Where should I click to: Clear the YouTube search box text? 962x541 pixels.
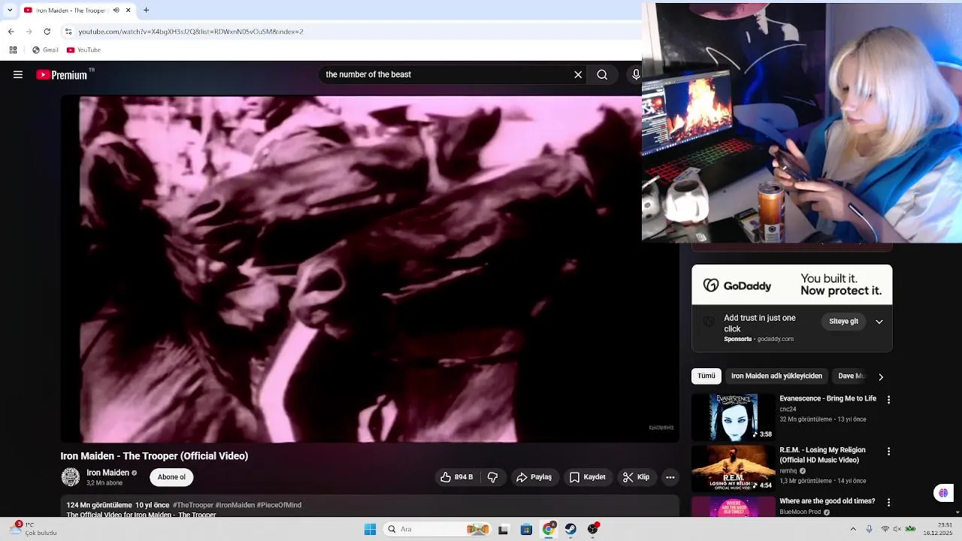coord(578,74)
